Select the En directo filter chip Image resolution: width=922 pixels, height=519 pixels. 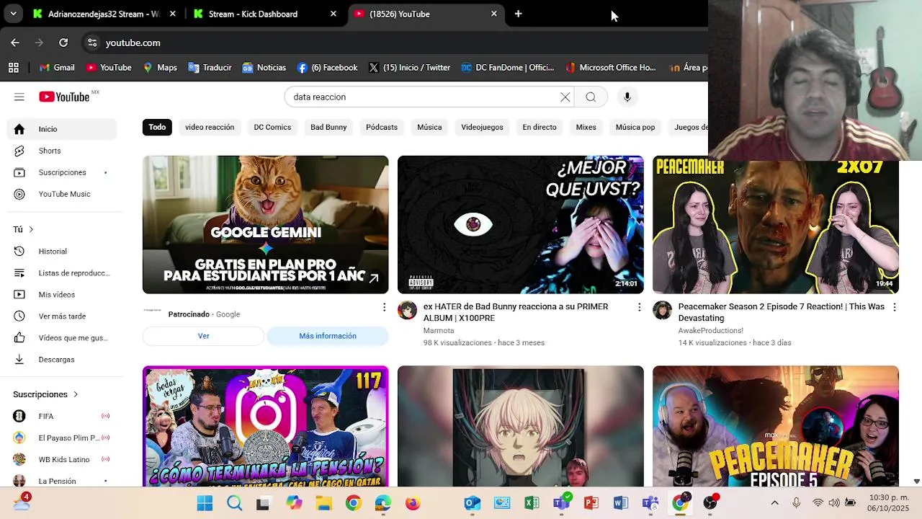point(540,127)
